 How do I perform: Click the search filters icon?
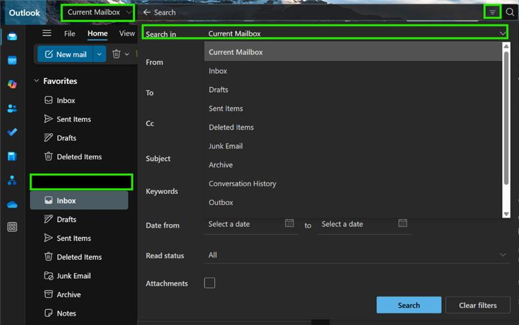(x=492, y=12)
